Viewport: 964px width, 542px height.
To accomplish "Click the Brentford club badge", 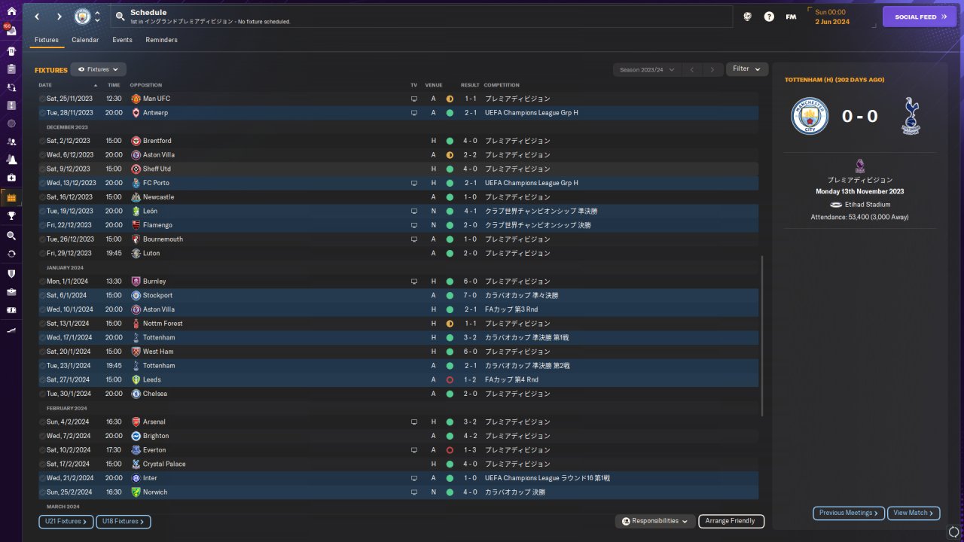I will click(x=136, y=141).
